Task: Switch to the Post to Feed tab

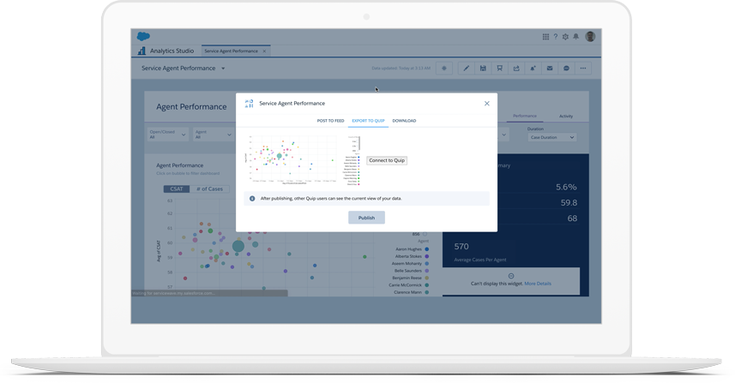Action: coord(330,121)
